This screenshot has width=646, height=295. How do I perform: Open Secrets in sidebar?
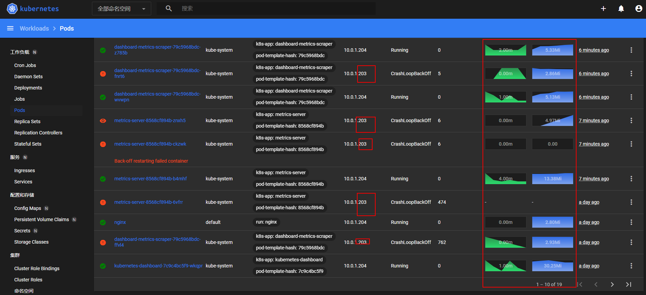(x=22, y=231)
